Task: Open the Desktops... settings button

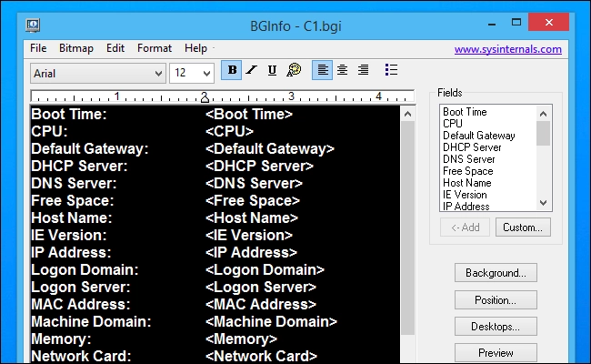Action: pyautogui.click(x=496, y=327)
